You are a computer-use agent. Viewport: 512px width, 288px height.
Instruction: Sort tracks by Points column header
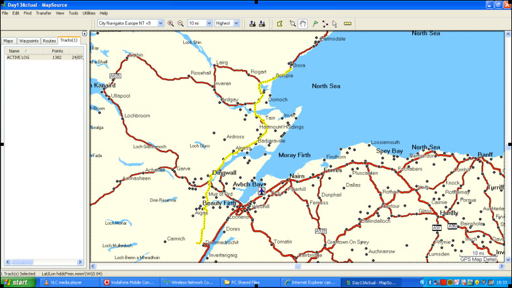[x=57, y=51]
